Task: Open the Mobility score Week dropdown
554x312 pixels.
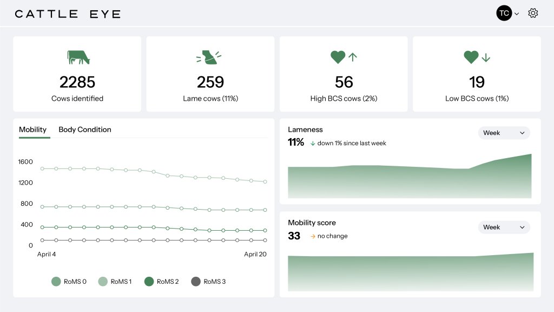Action: [504, 227]
